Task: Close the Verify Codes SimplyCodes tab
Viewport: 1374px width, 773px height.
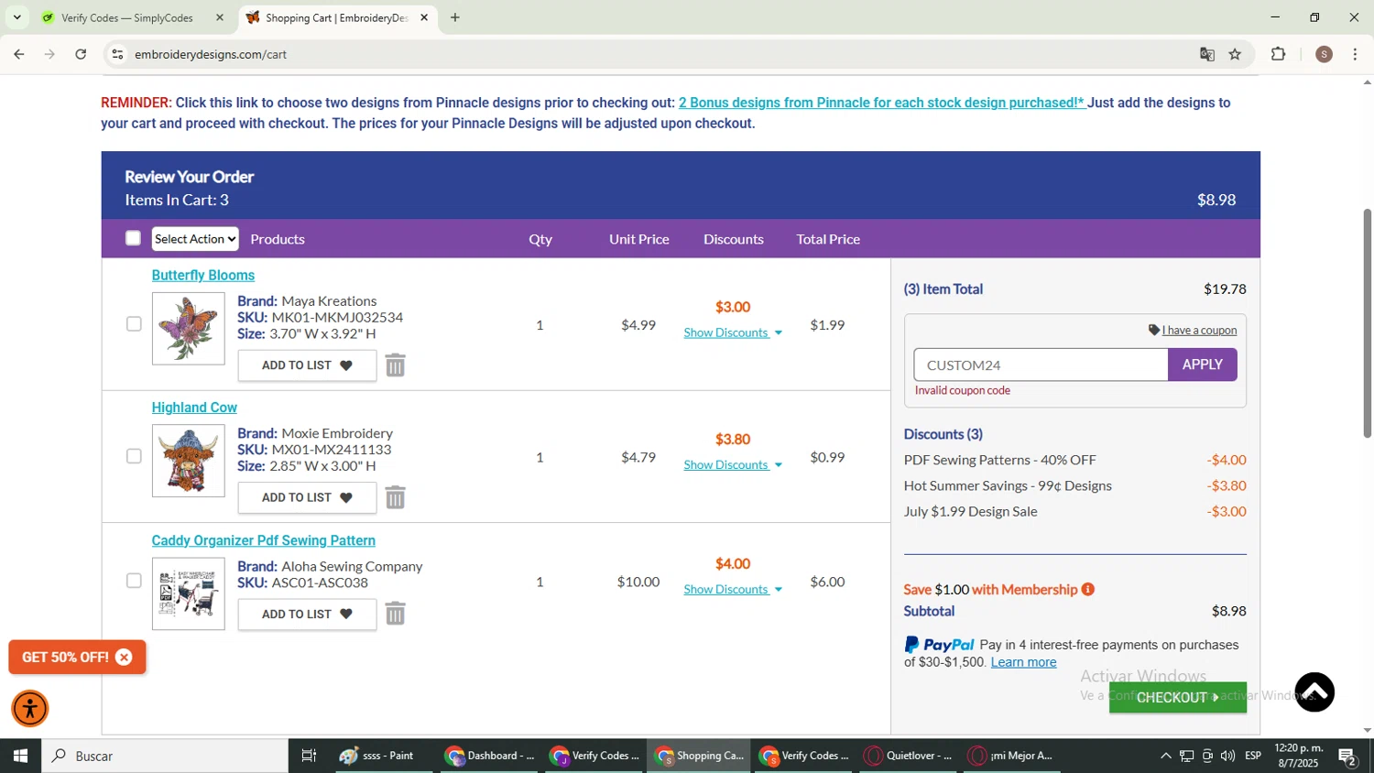Action: tap(220, 17)
